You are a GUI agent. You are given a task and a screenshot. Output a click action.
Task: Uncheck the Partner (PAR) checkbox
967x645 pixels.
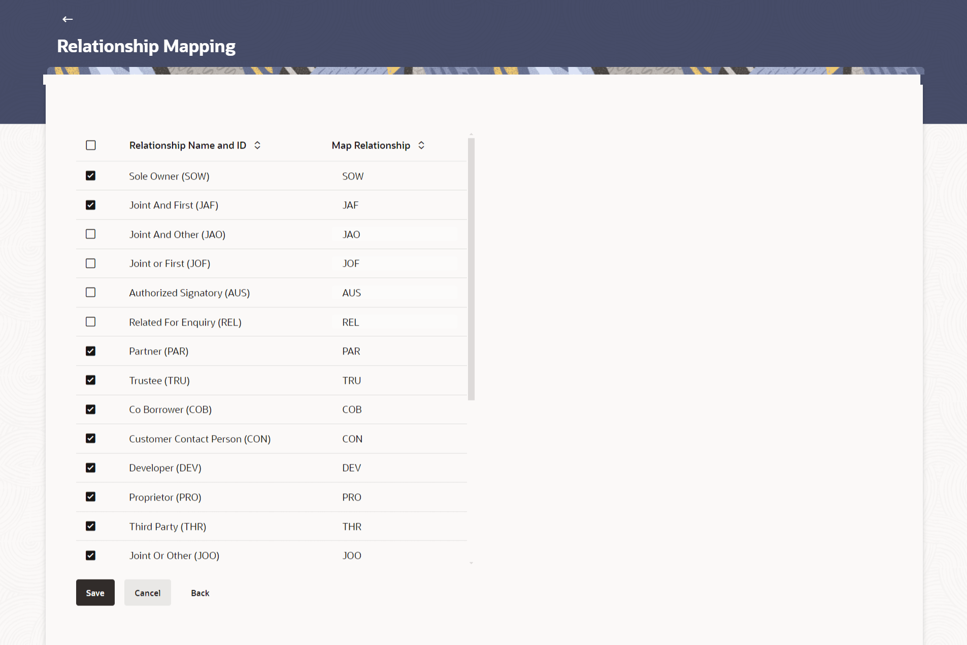(90, 350)
